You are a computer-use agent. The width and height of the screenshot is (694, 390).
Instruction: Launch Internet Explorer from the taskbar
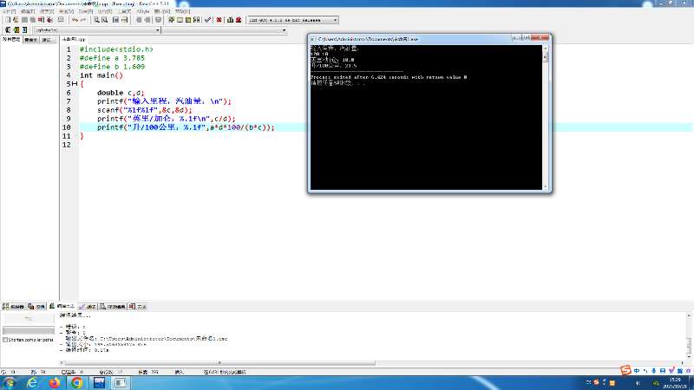pos(32,383)
